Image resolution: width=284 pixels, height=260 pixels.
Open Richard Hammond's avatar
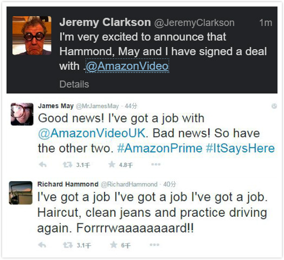click(x=21, y=193)
